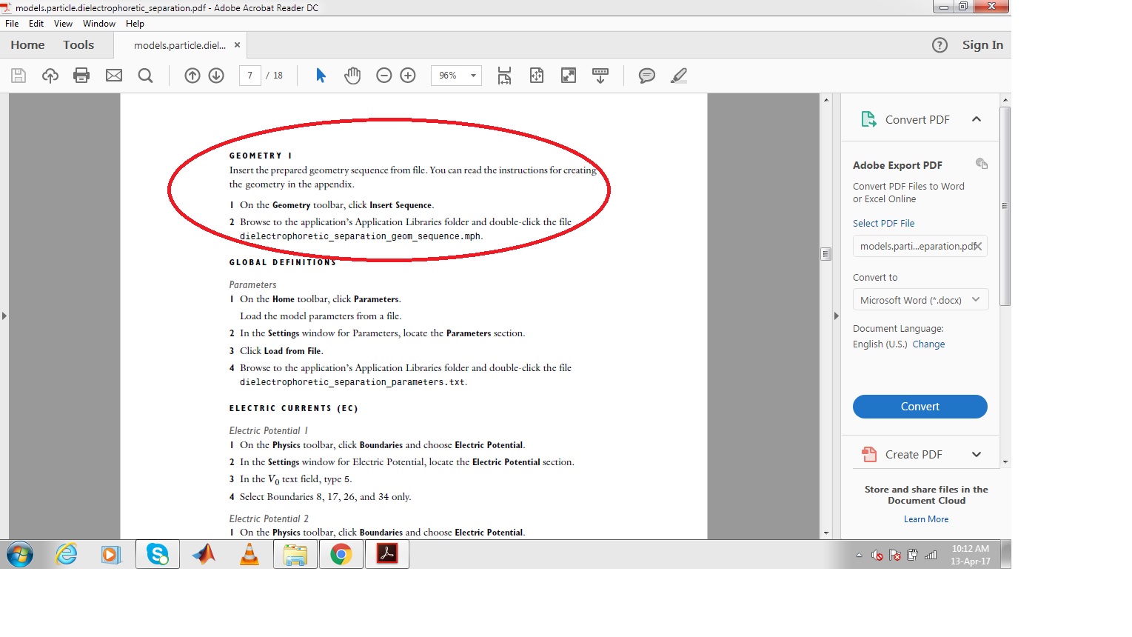This screenshot has width=1132, height=637.
Task: Open the Find text magnifier tool
Action: 146,76
